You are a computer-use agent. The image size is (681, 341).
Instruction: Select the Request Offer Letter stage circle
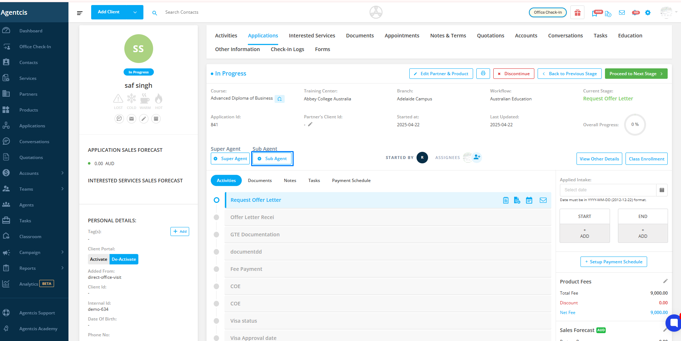point(217,200)
